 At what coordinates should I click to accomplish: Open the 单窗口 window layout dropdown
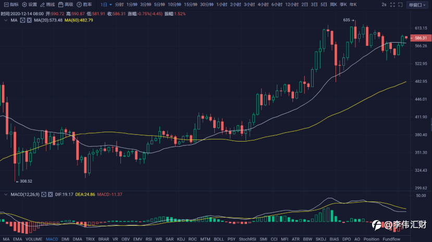click(x=417, y=5)
